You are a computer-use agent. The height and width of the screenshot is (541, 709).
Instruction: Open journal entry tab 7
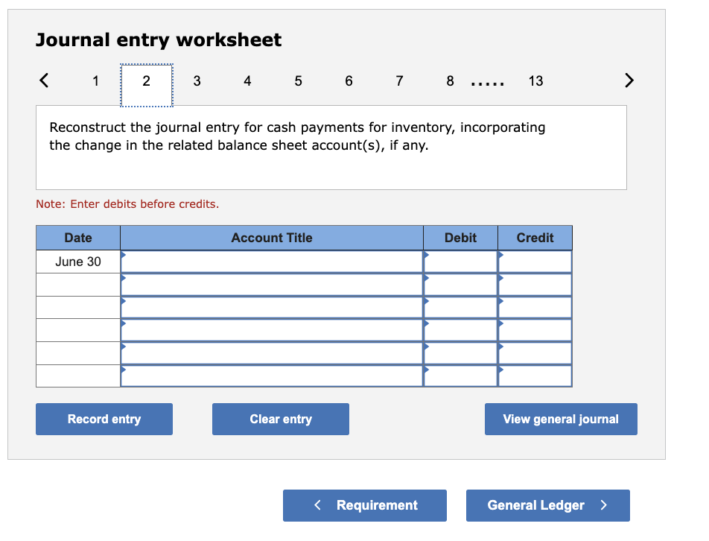399,81
